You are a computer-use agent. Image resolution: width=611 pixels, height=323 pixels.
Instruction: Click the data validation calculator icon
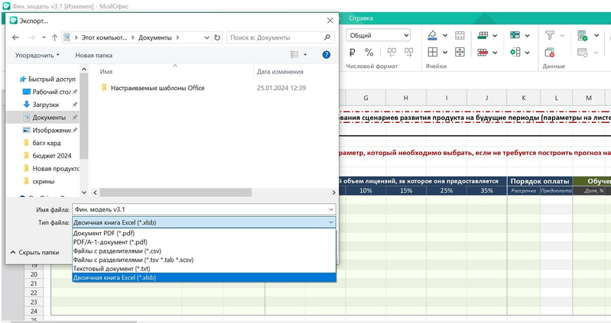tap(583, 35)
